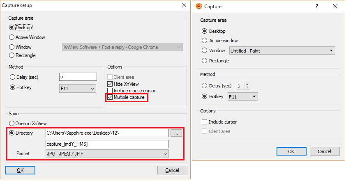The image size is (346, 181).
Task: Expand the JPG - JPEG / JFIF format dropdown
Action: [107, 154]
